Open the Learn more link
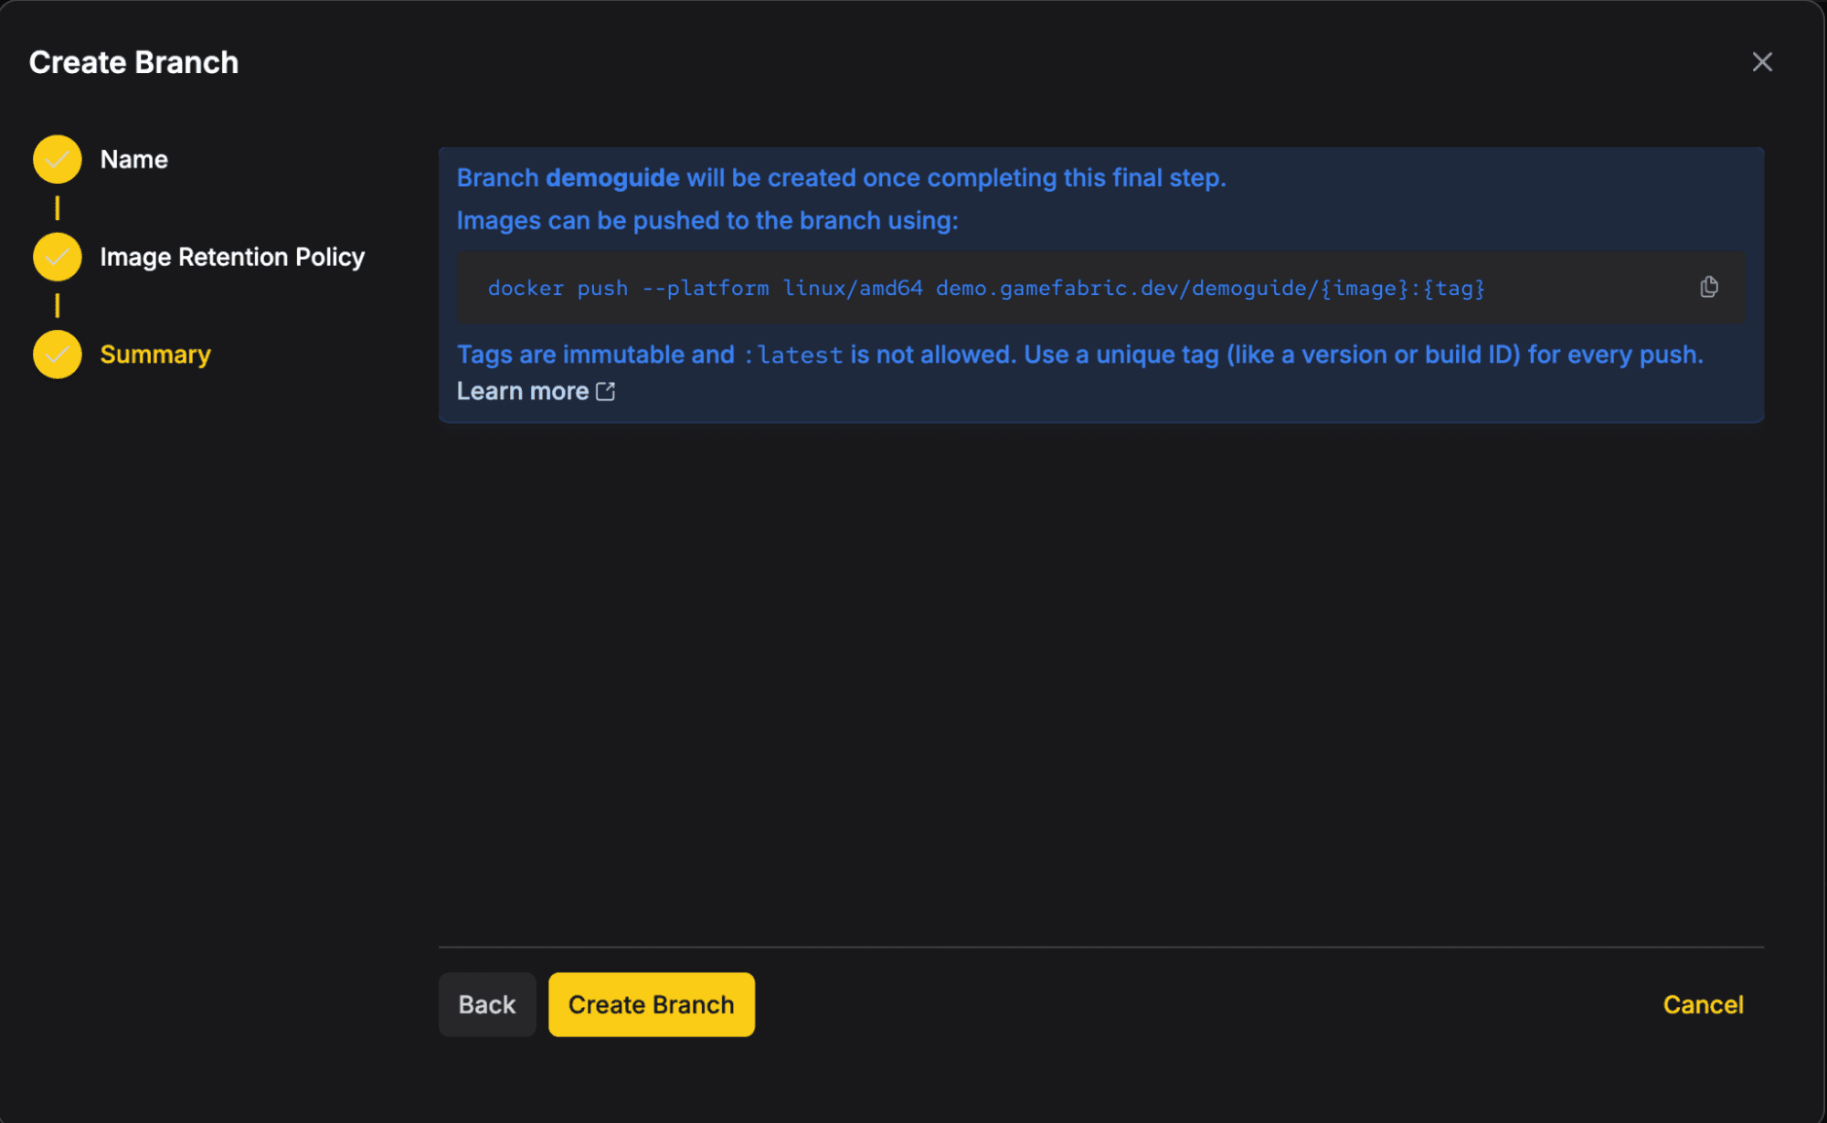 click(x=523, y=391)
